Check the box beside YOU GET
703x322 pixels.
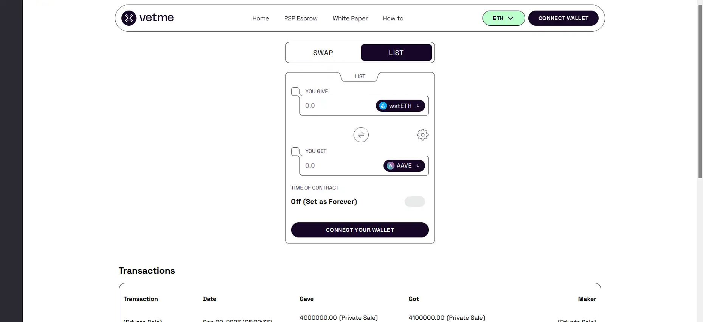295,151
